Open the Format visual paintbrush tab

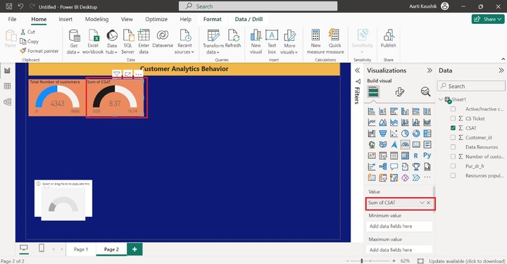(400, 92)
